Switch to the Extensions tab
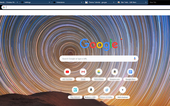 pos(68,2)
